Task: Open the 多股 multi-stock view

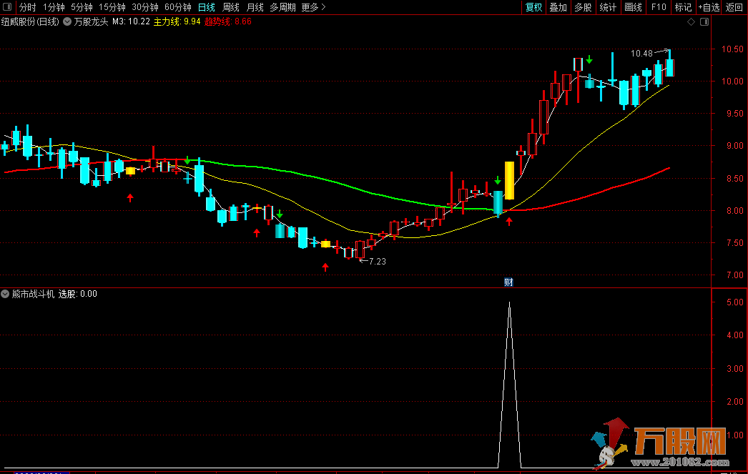Action: 583,7
